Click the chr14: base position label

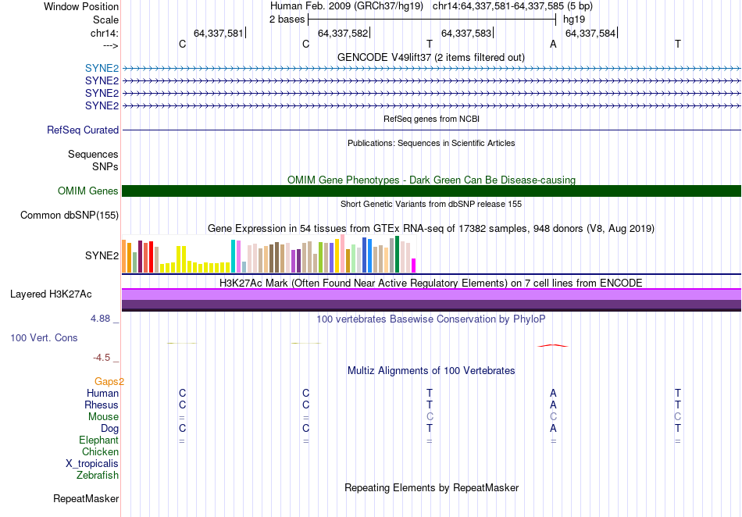(104, 33)
